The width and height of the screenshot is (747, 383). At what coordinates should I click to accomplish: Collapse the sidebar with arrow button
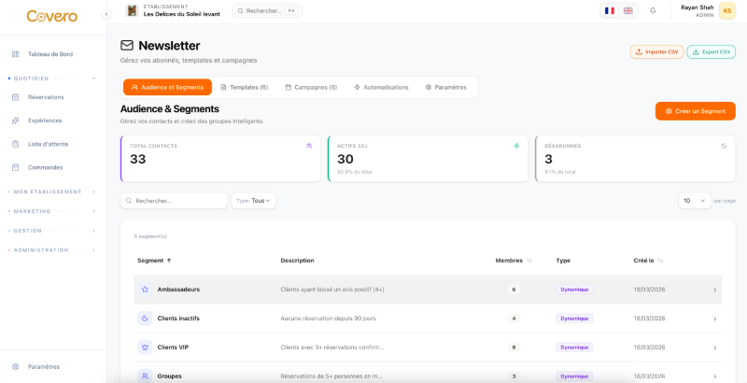106,14
